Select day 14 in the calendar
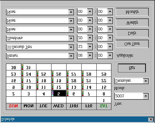 click(89, 87)
